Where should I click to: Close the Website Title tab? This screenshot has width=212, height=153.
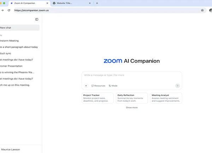(90, 3)
